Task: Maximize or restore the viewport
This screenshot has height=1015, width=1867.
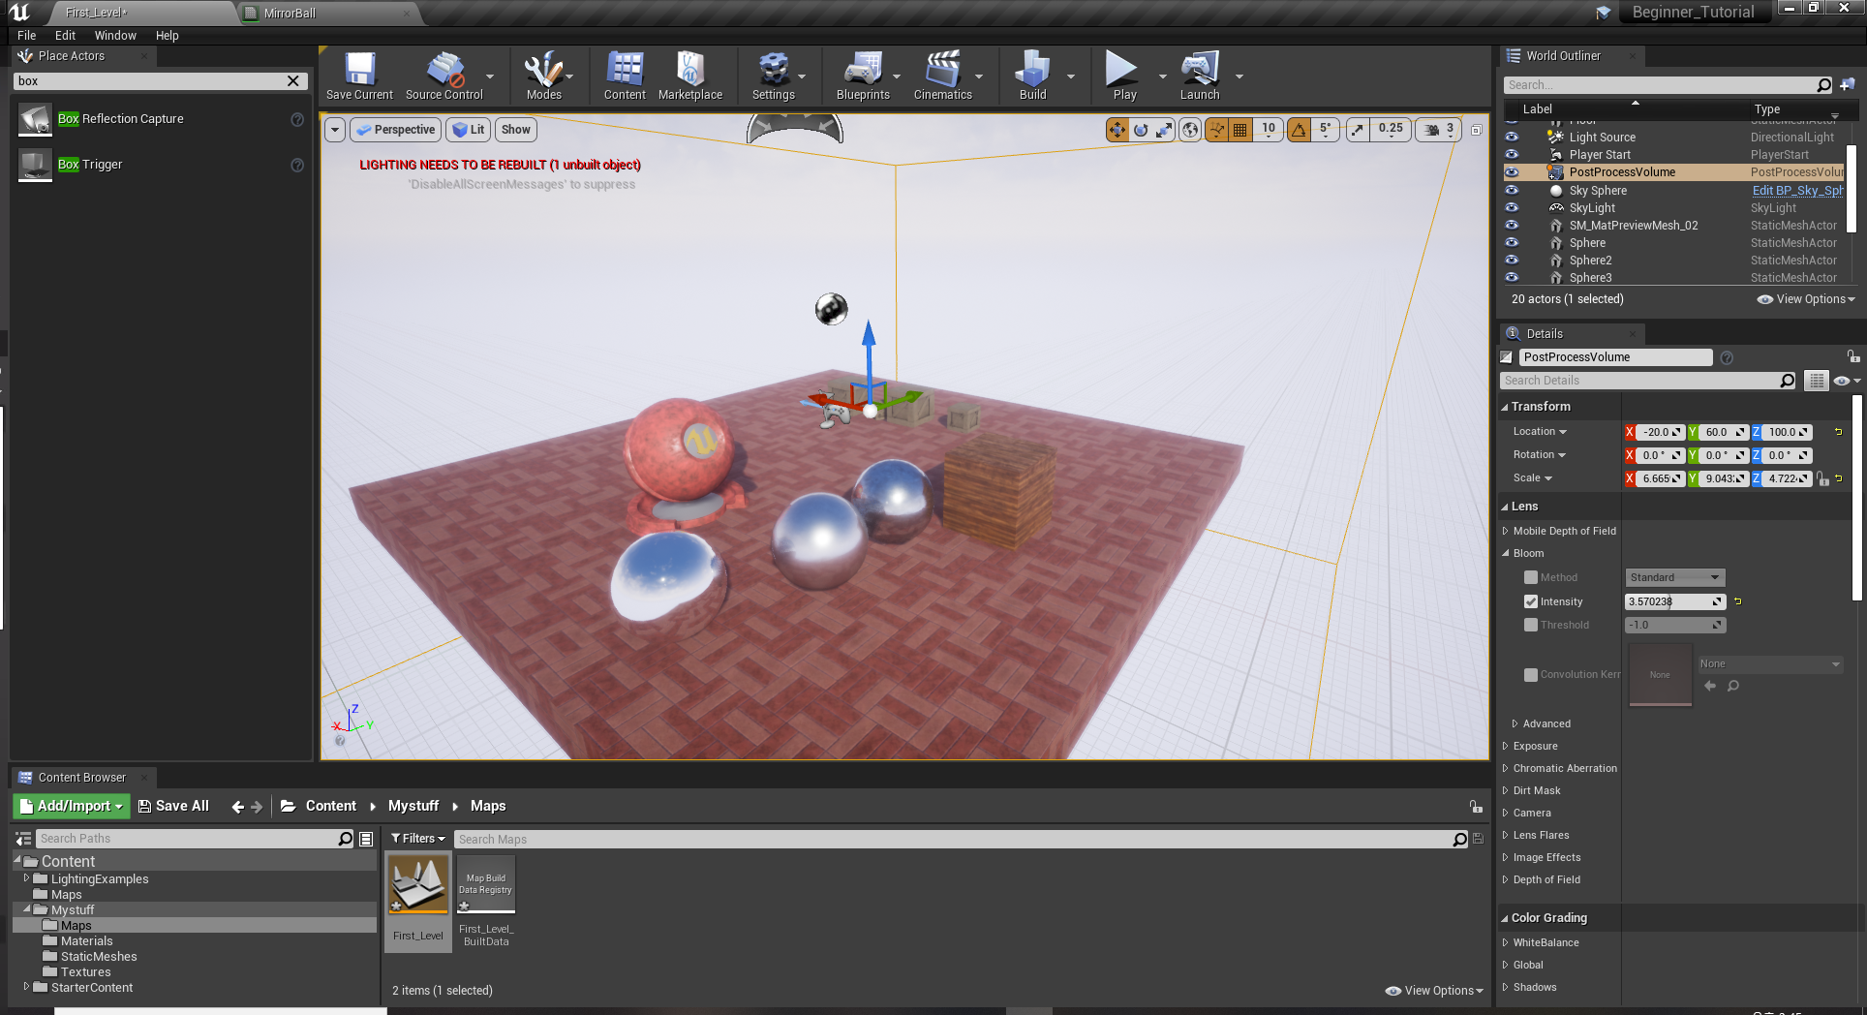Action: (1476, 129)
